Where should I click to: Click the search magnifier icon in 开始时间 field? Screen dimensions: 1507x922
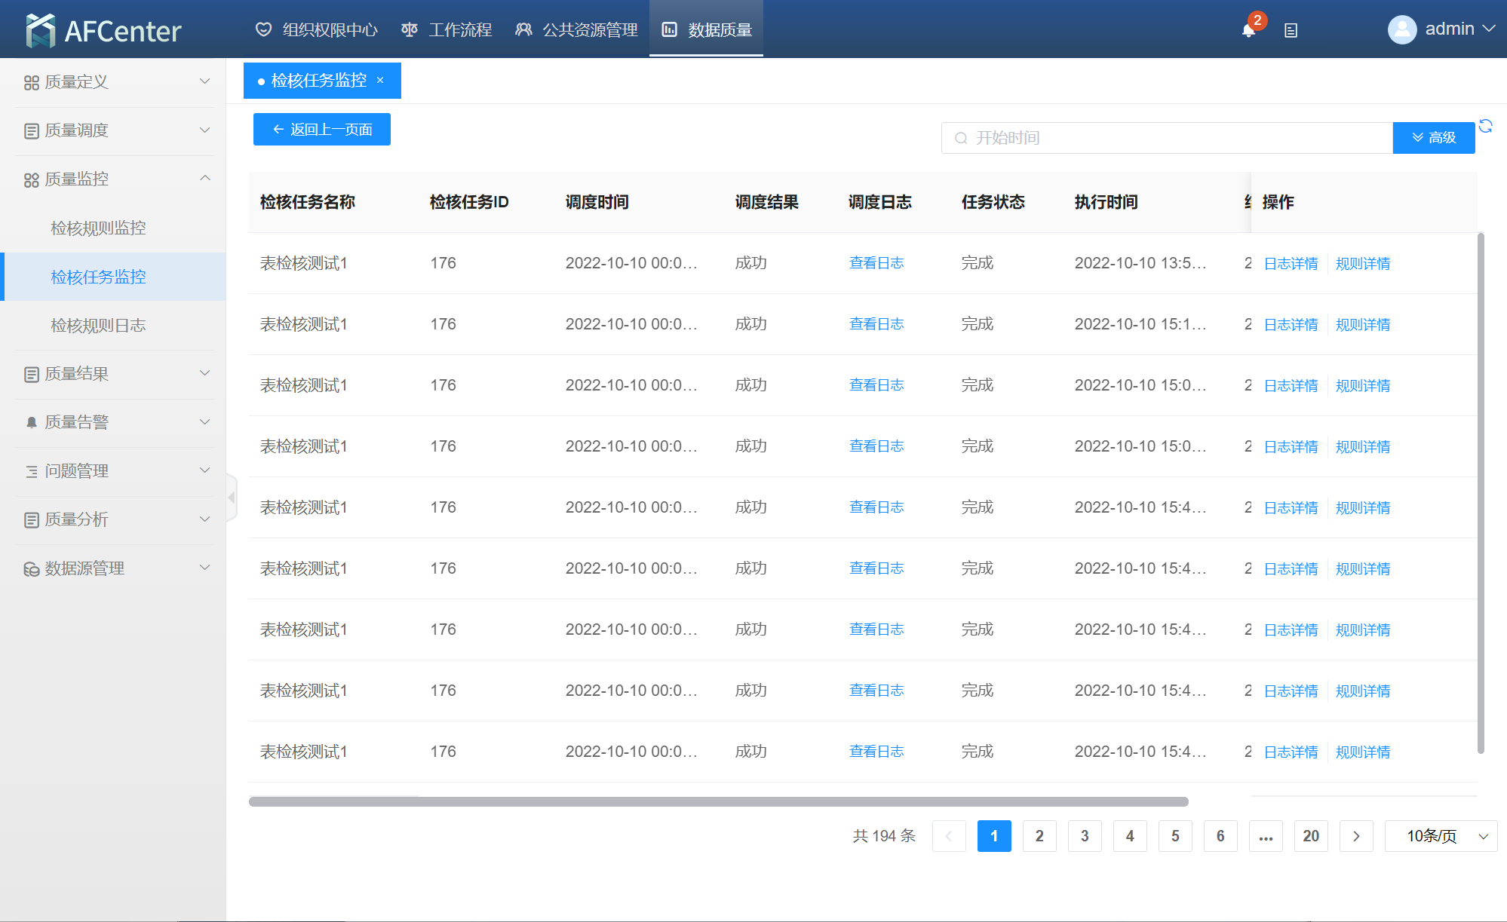(961, 138)
